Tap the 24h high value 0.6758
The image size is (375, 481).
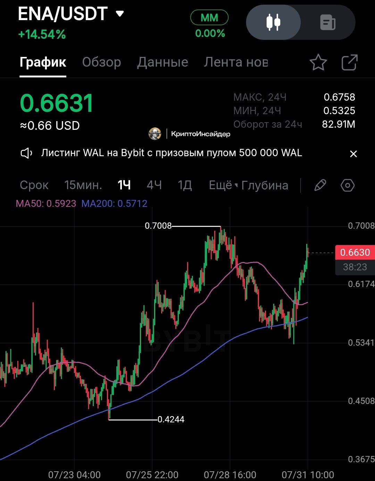coord(339,97)
